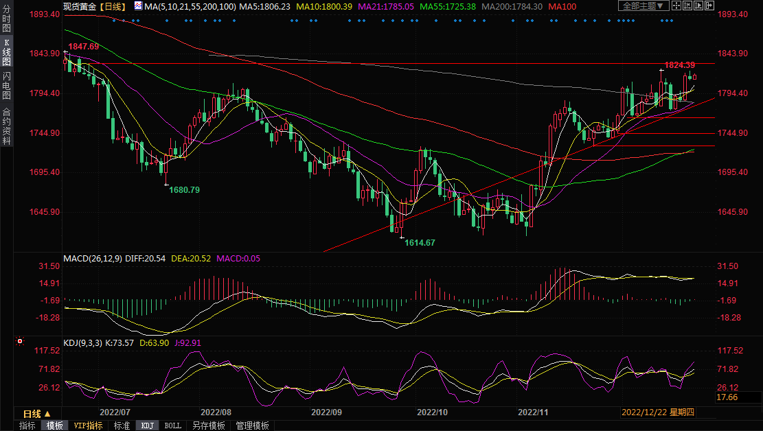Viewport: 763px width, 431px height.
Task: Click the exit arrow icon at top right
Action: pos(709,6)
